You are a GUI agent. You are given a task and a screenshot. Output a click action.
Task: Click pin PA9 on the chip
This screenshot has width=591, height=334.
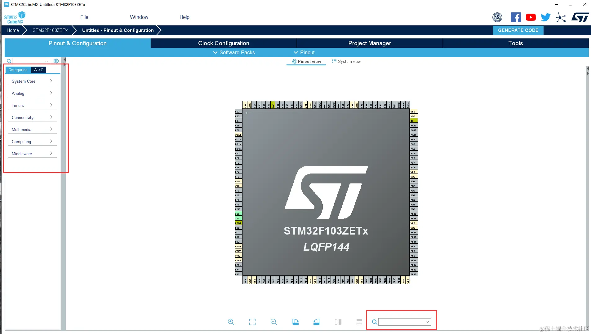(x=414, y=144)
